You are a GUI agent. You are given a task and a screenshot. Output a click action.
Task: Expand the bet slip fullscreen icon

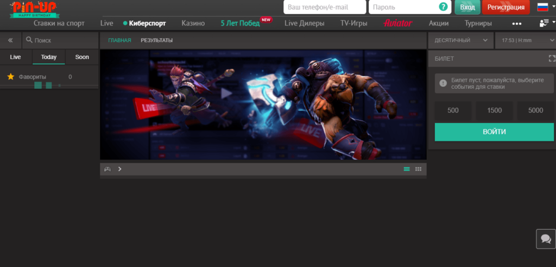click(x=552, y=58)
